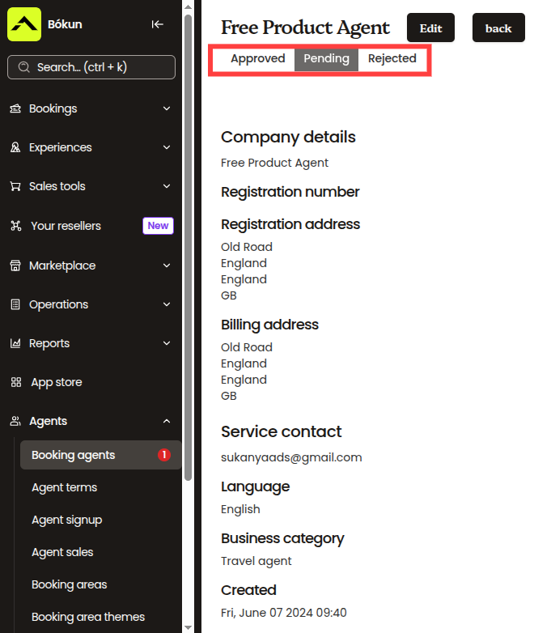
Task: Click the sidebar scroll up arrow
Action: tap(188, 6)
